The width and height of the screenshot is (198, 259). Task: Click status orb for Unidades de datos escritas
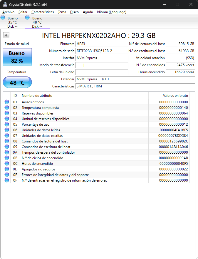pyautogui.click(x=7, y=135)
